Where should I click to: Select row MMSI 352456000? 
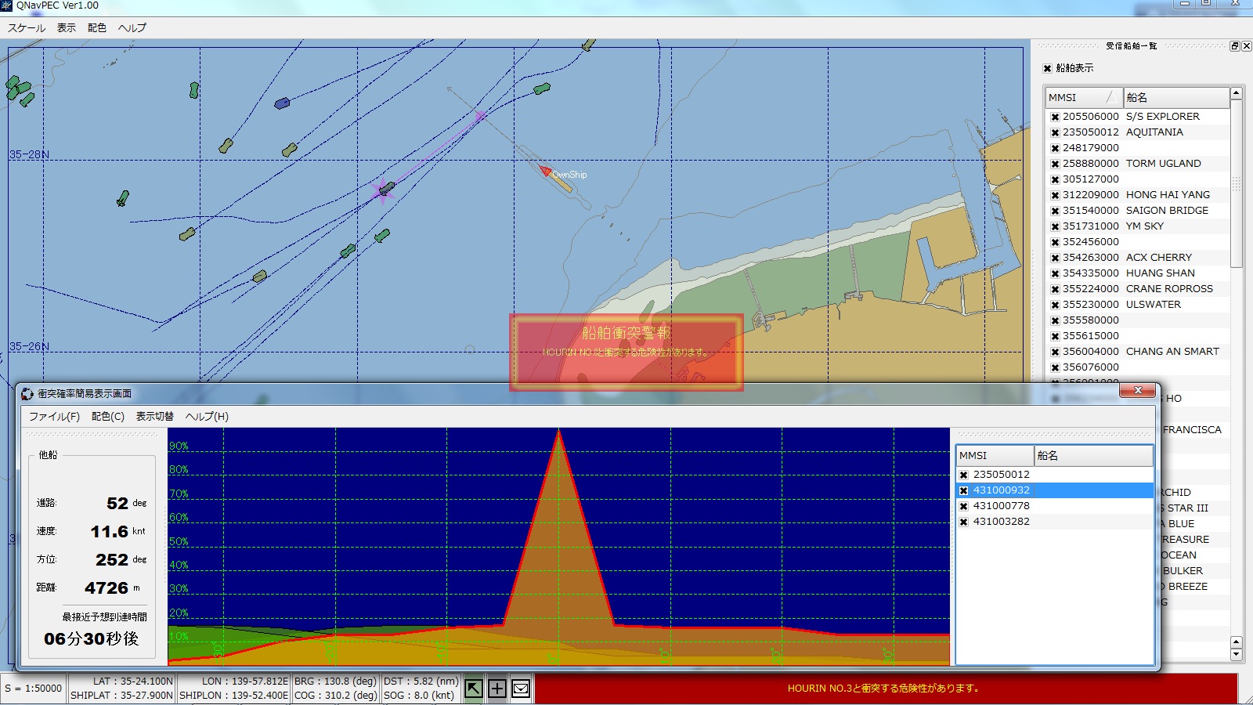click(1138, 242)
